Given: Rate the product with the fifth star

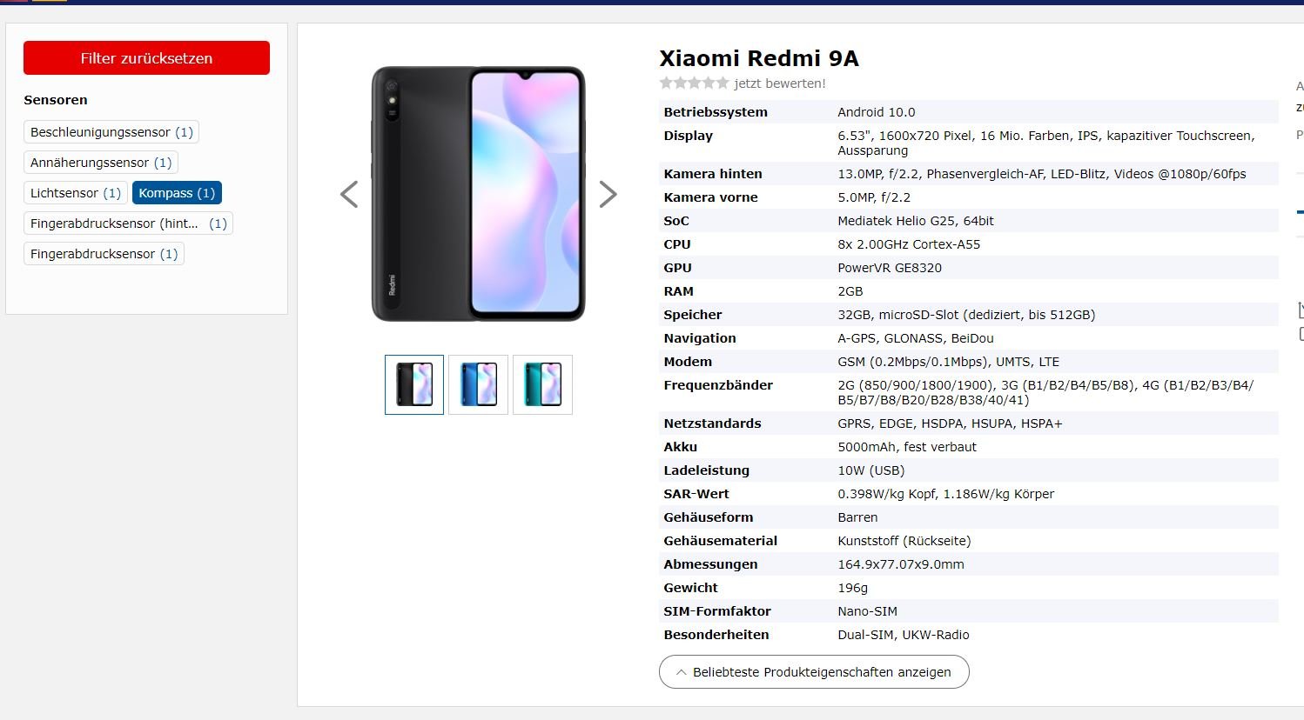Looking at the screenshot, I should (x=723, y=83).
